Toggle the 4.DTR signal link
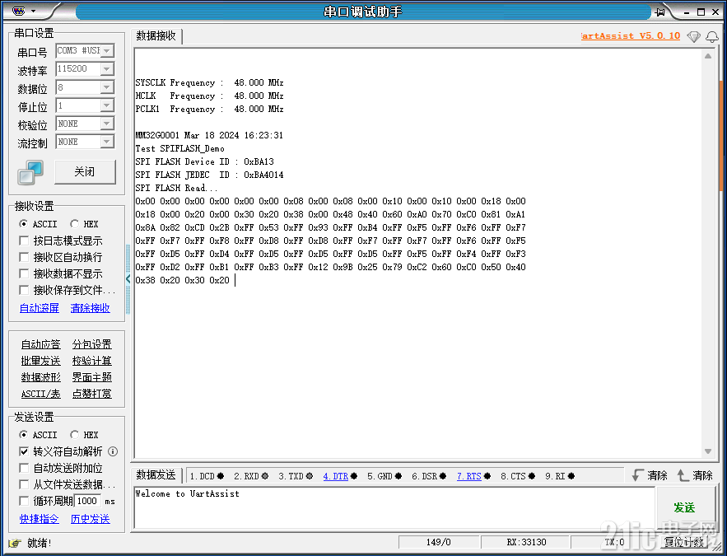Image resolution: width=727 pixels, height=556 pixels. [336, 476]
